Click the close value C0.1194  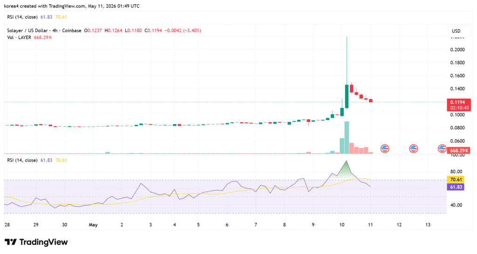tap(153, 30)
